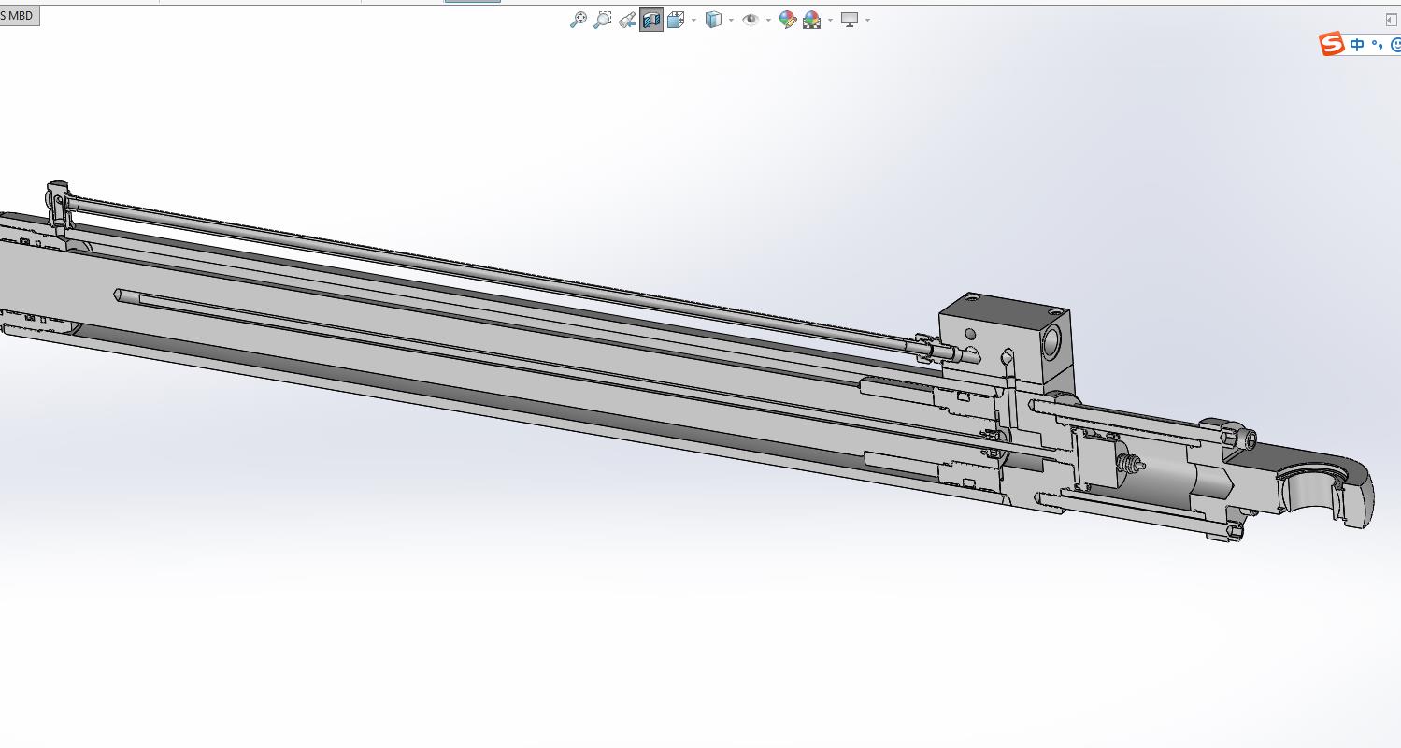Expand the collapsed side panel arrow
The image size is (1401, 748).
coord(1392,20)
